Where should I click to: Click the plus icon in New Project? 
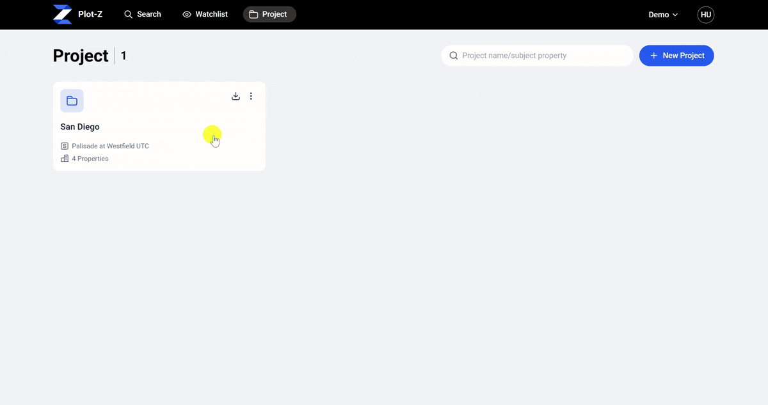pos(653,56)
